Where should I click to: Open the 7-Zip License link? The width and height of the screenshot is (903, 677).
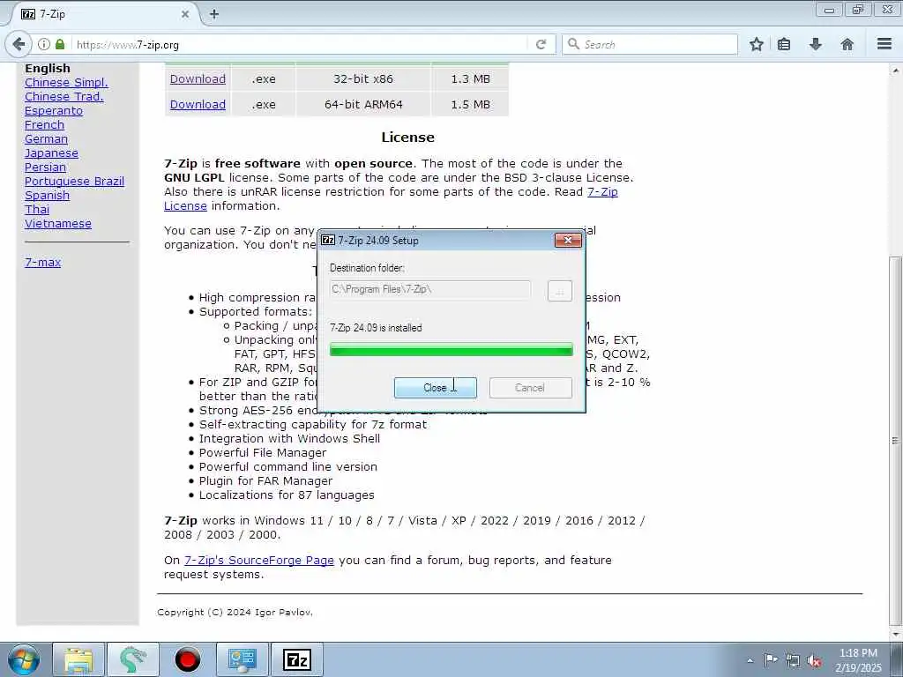click(602, 191)
